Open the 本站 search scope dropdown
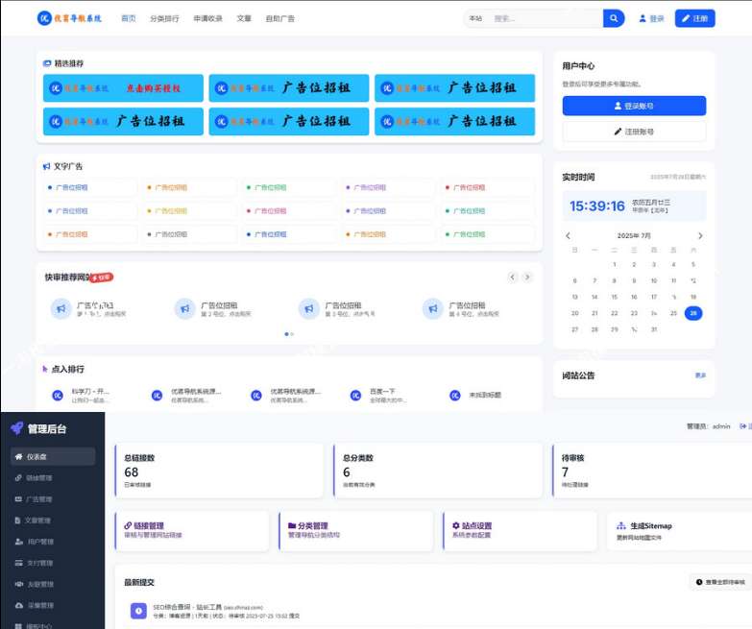 [x=475, y=18]
